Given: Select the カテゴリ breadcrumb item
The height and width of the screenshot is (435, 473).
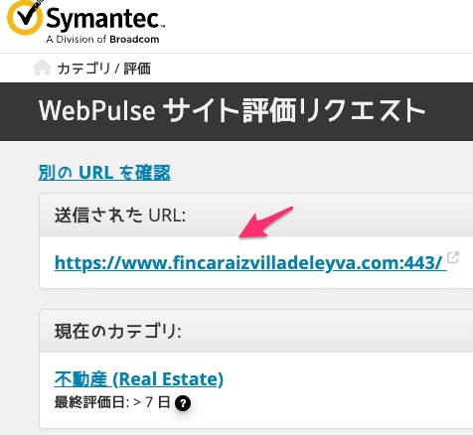Looking at the screenshot, I should click(83, 69).
